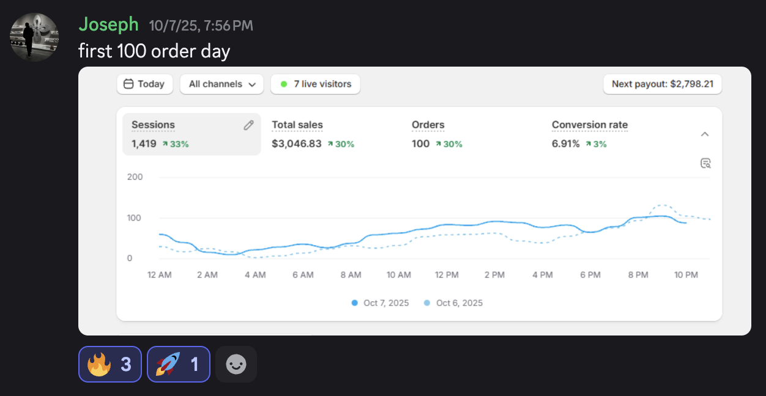Click the green live visitors dot
This screenshot has height=396, width=766.
click(284, 84)
